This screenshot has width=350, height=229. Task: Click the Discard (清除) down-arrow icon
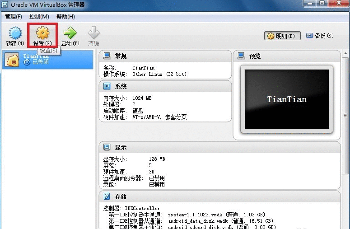point(93,33)
